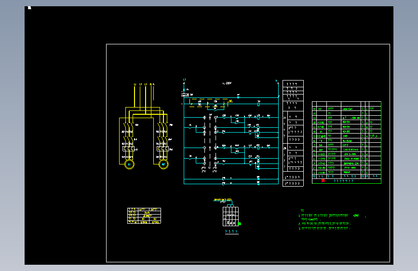Viewport: 418px width, 271px height.
Task: Select the left motor M1 circle symbol
Action: [129, 164]
